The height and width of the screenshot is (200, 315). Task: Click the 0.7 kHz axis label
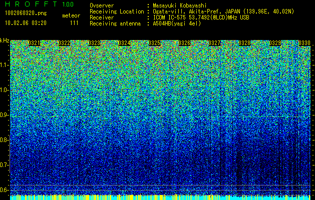pos(5,165)
